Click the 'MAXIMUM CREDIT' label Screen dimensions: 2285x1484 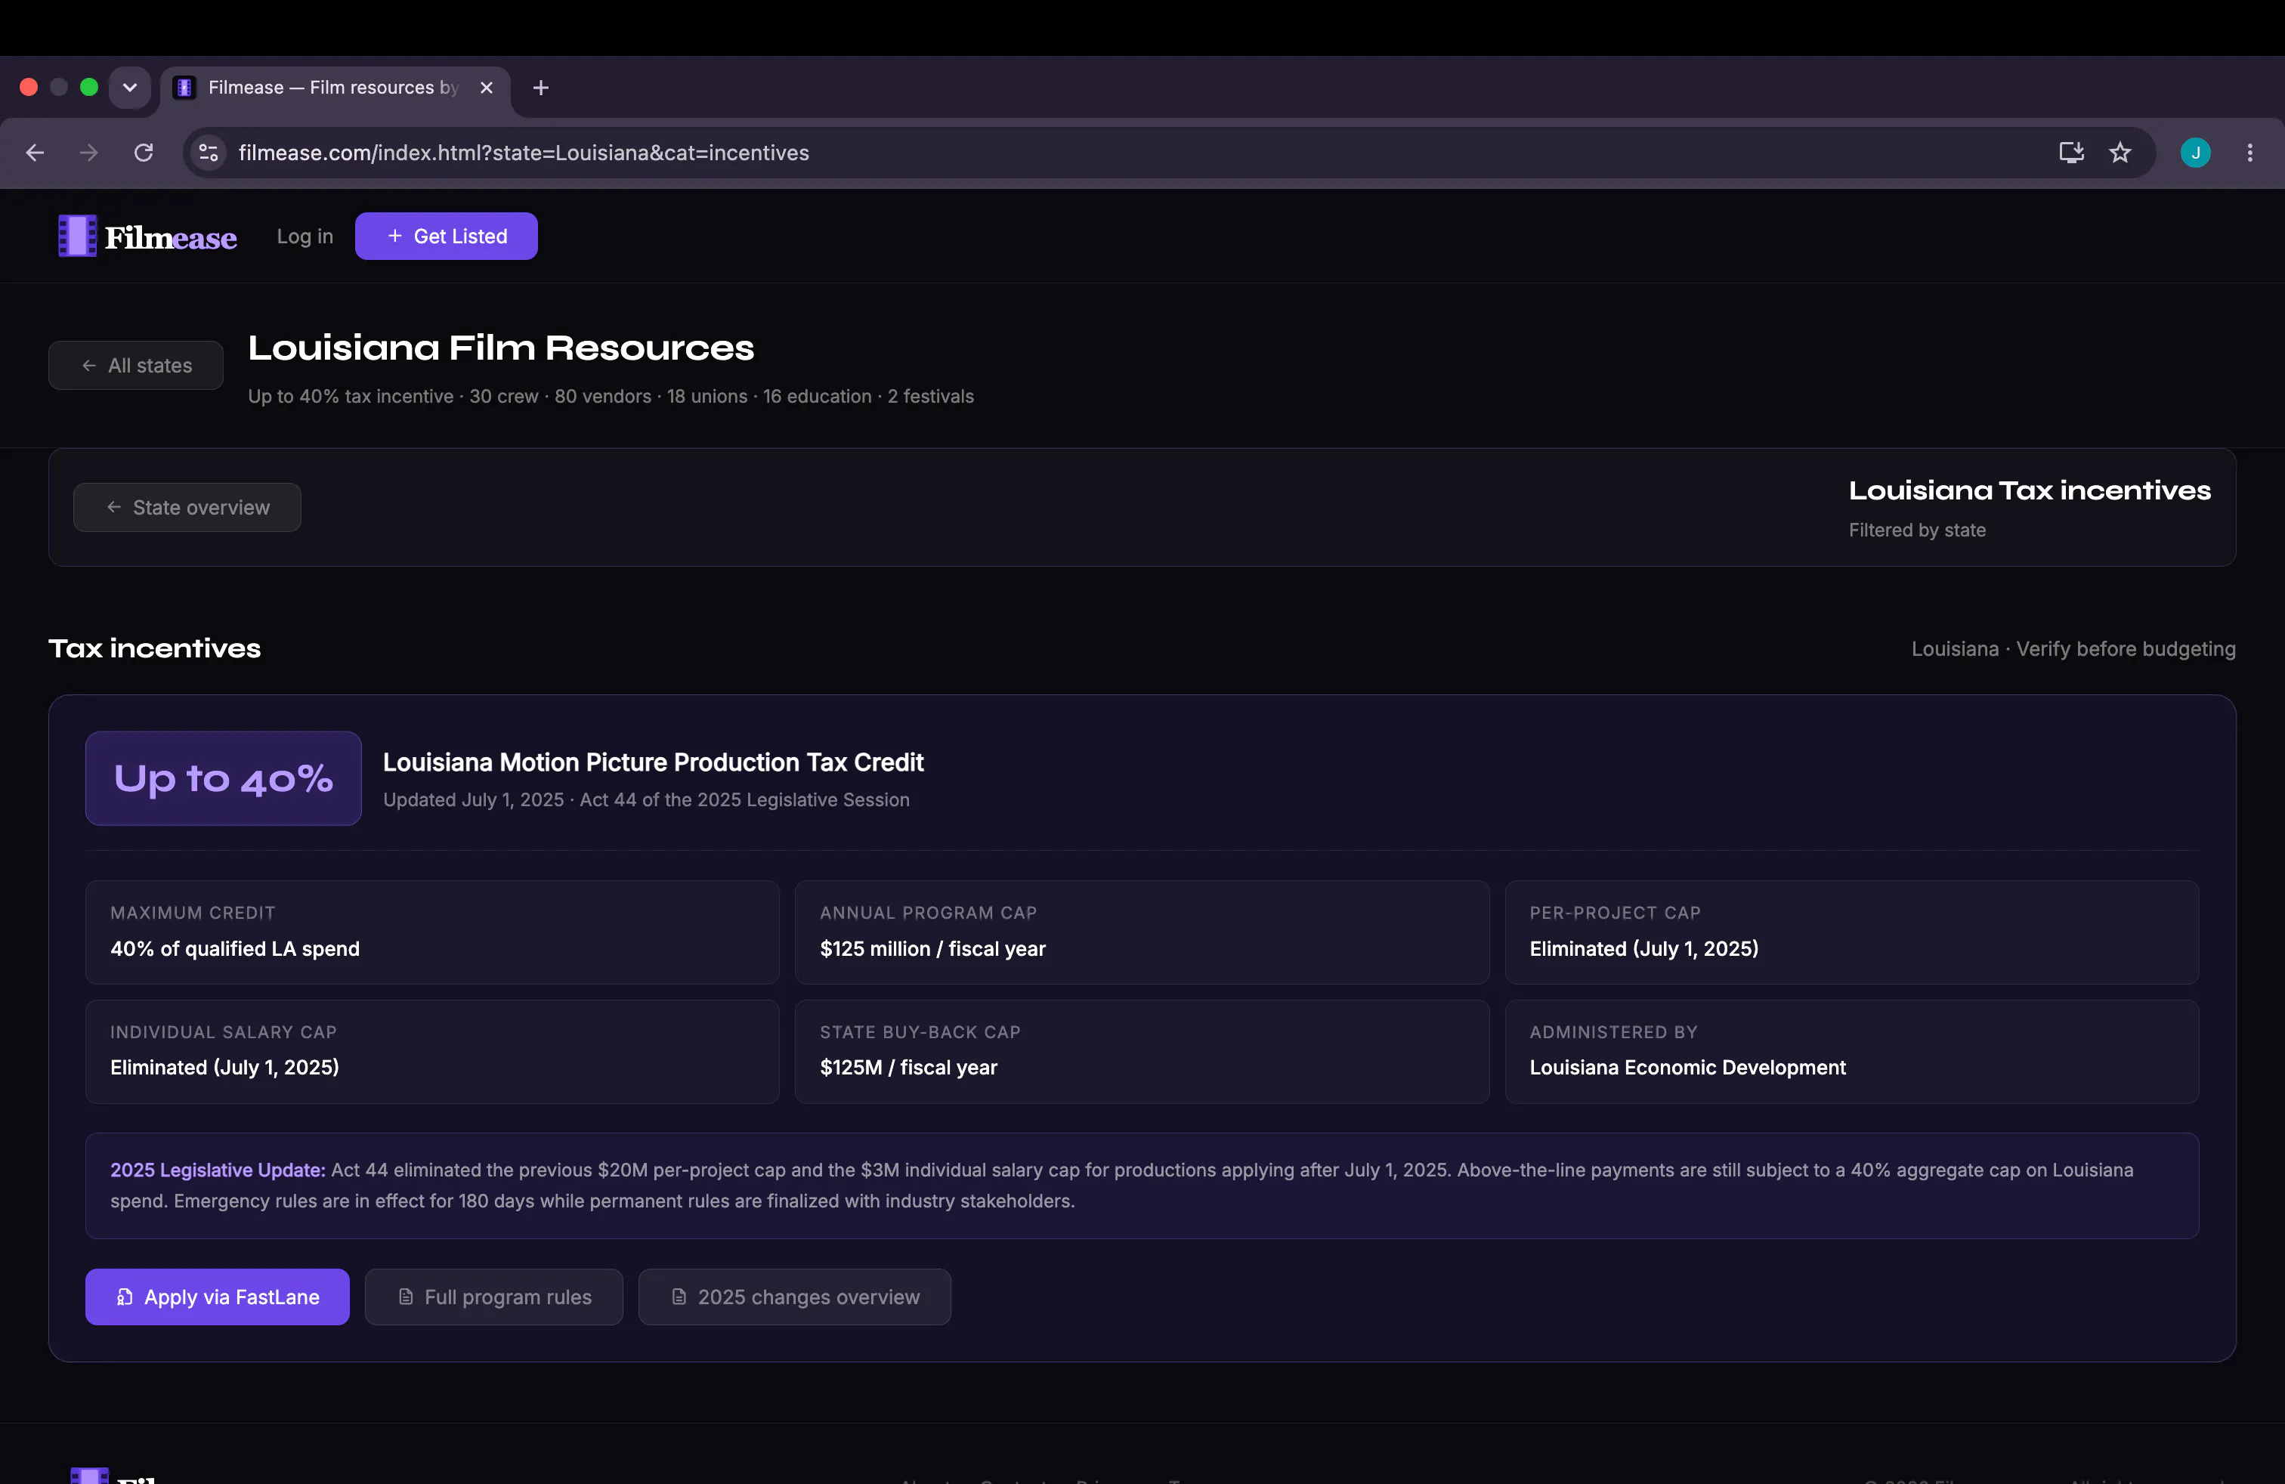pyautogui.click(x=193, y=913)
